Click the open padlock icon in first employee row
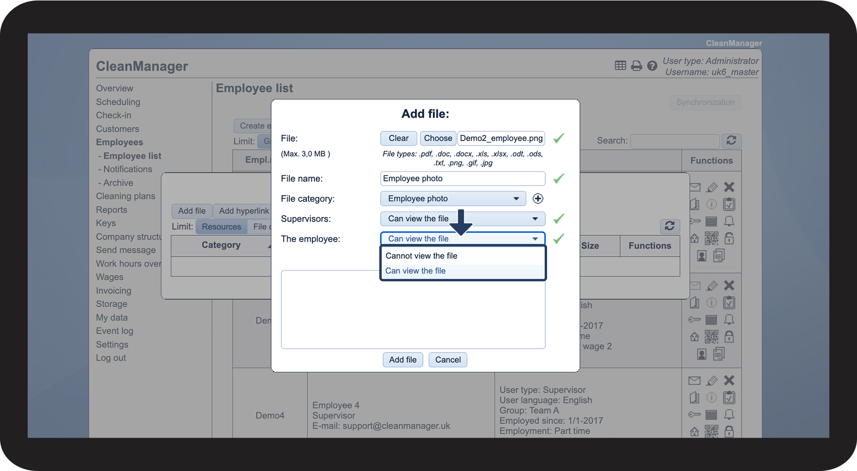857x471 pixels. click(729, 238)
